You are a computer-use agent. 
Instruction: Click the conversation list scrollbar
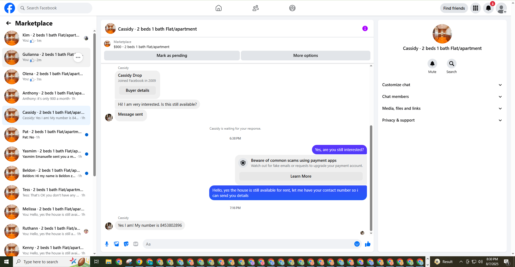pyautogui.click(x=94, y=105)
